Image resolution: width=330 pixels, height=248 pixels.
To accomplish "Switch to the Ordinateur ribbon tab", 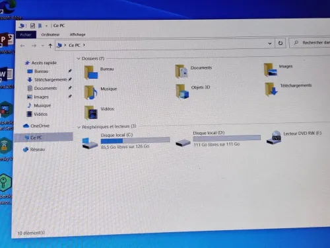I will click(50, 34).
